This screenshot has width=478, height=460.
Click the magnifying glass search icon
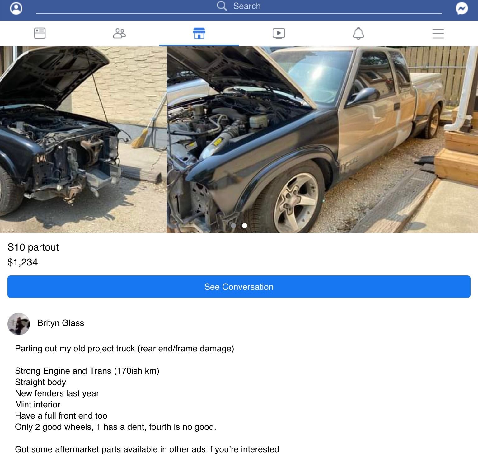coord(222,6)
